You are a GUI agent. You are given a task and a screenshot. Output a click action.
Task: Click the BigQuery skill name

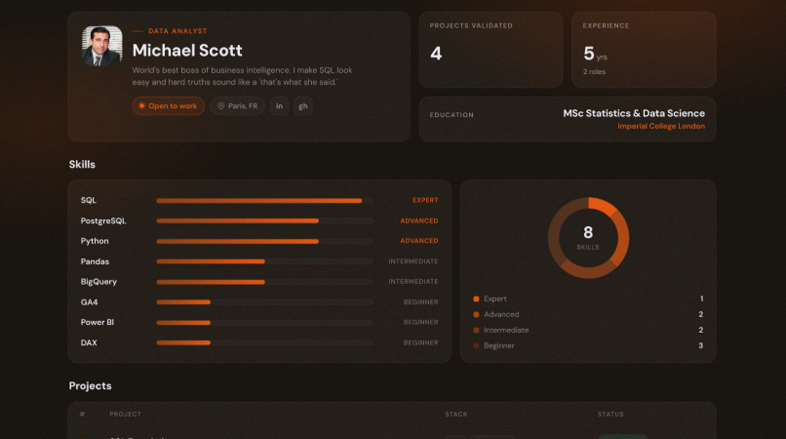[98, 282]
